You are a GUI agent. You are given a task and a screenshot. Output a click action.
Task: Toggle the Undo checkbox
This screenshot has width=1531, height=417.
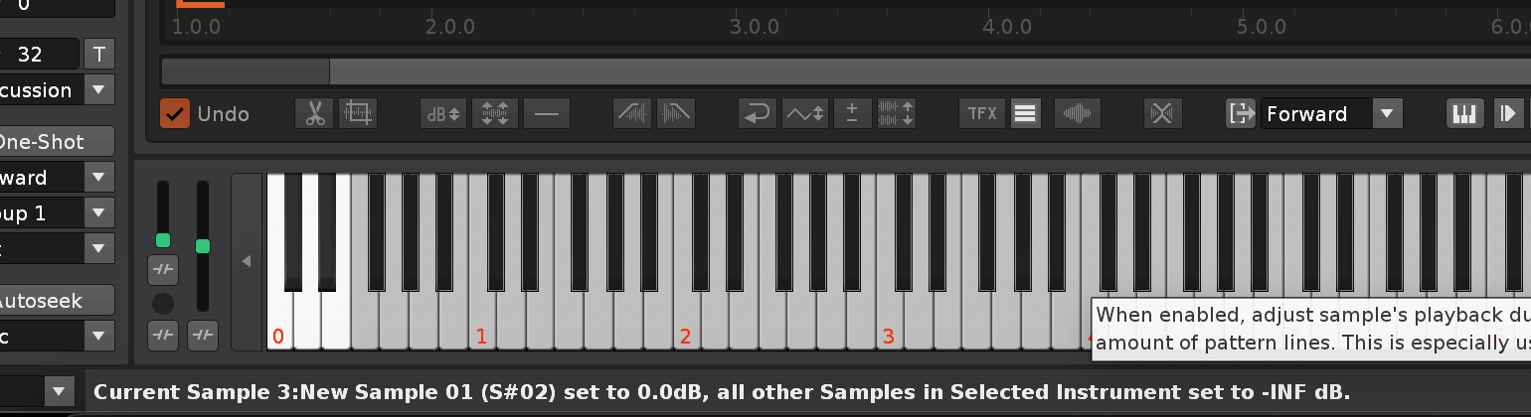coord(175,114)
